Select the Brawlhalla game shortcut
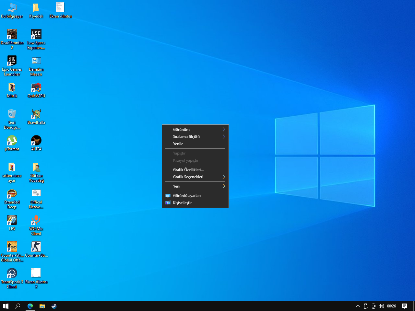The height and width of the screenshot is (311, 415). (x=36, y=114)
